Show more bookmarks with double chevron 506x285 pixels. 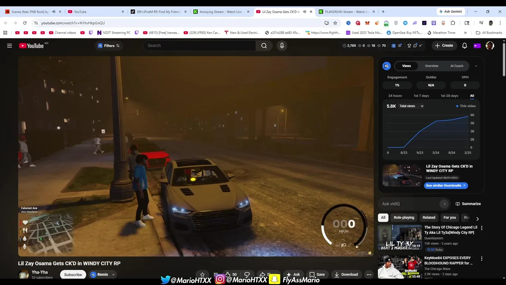[x=465, y=32]
